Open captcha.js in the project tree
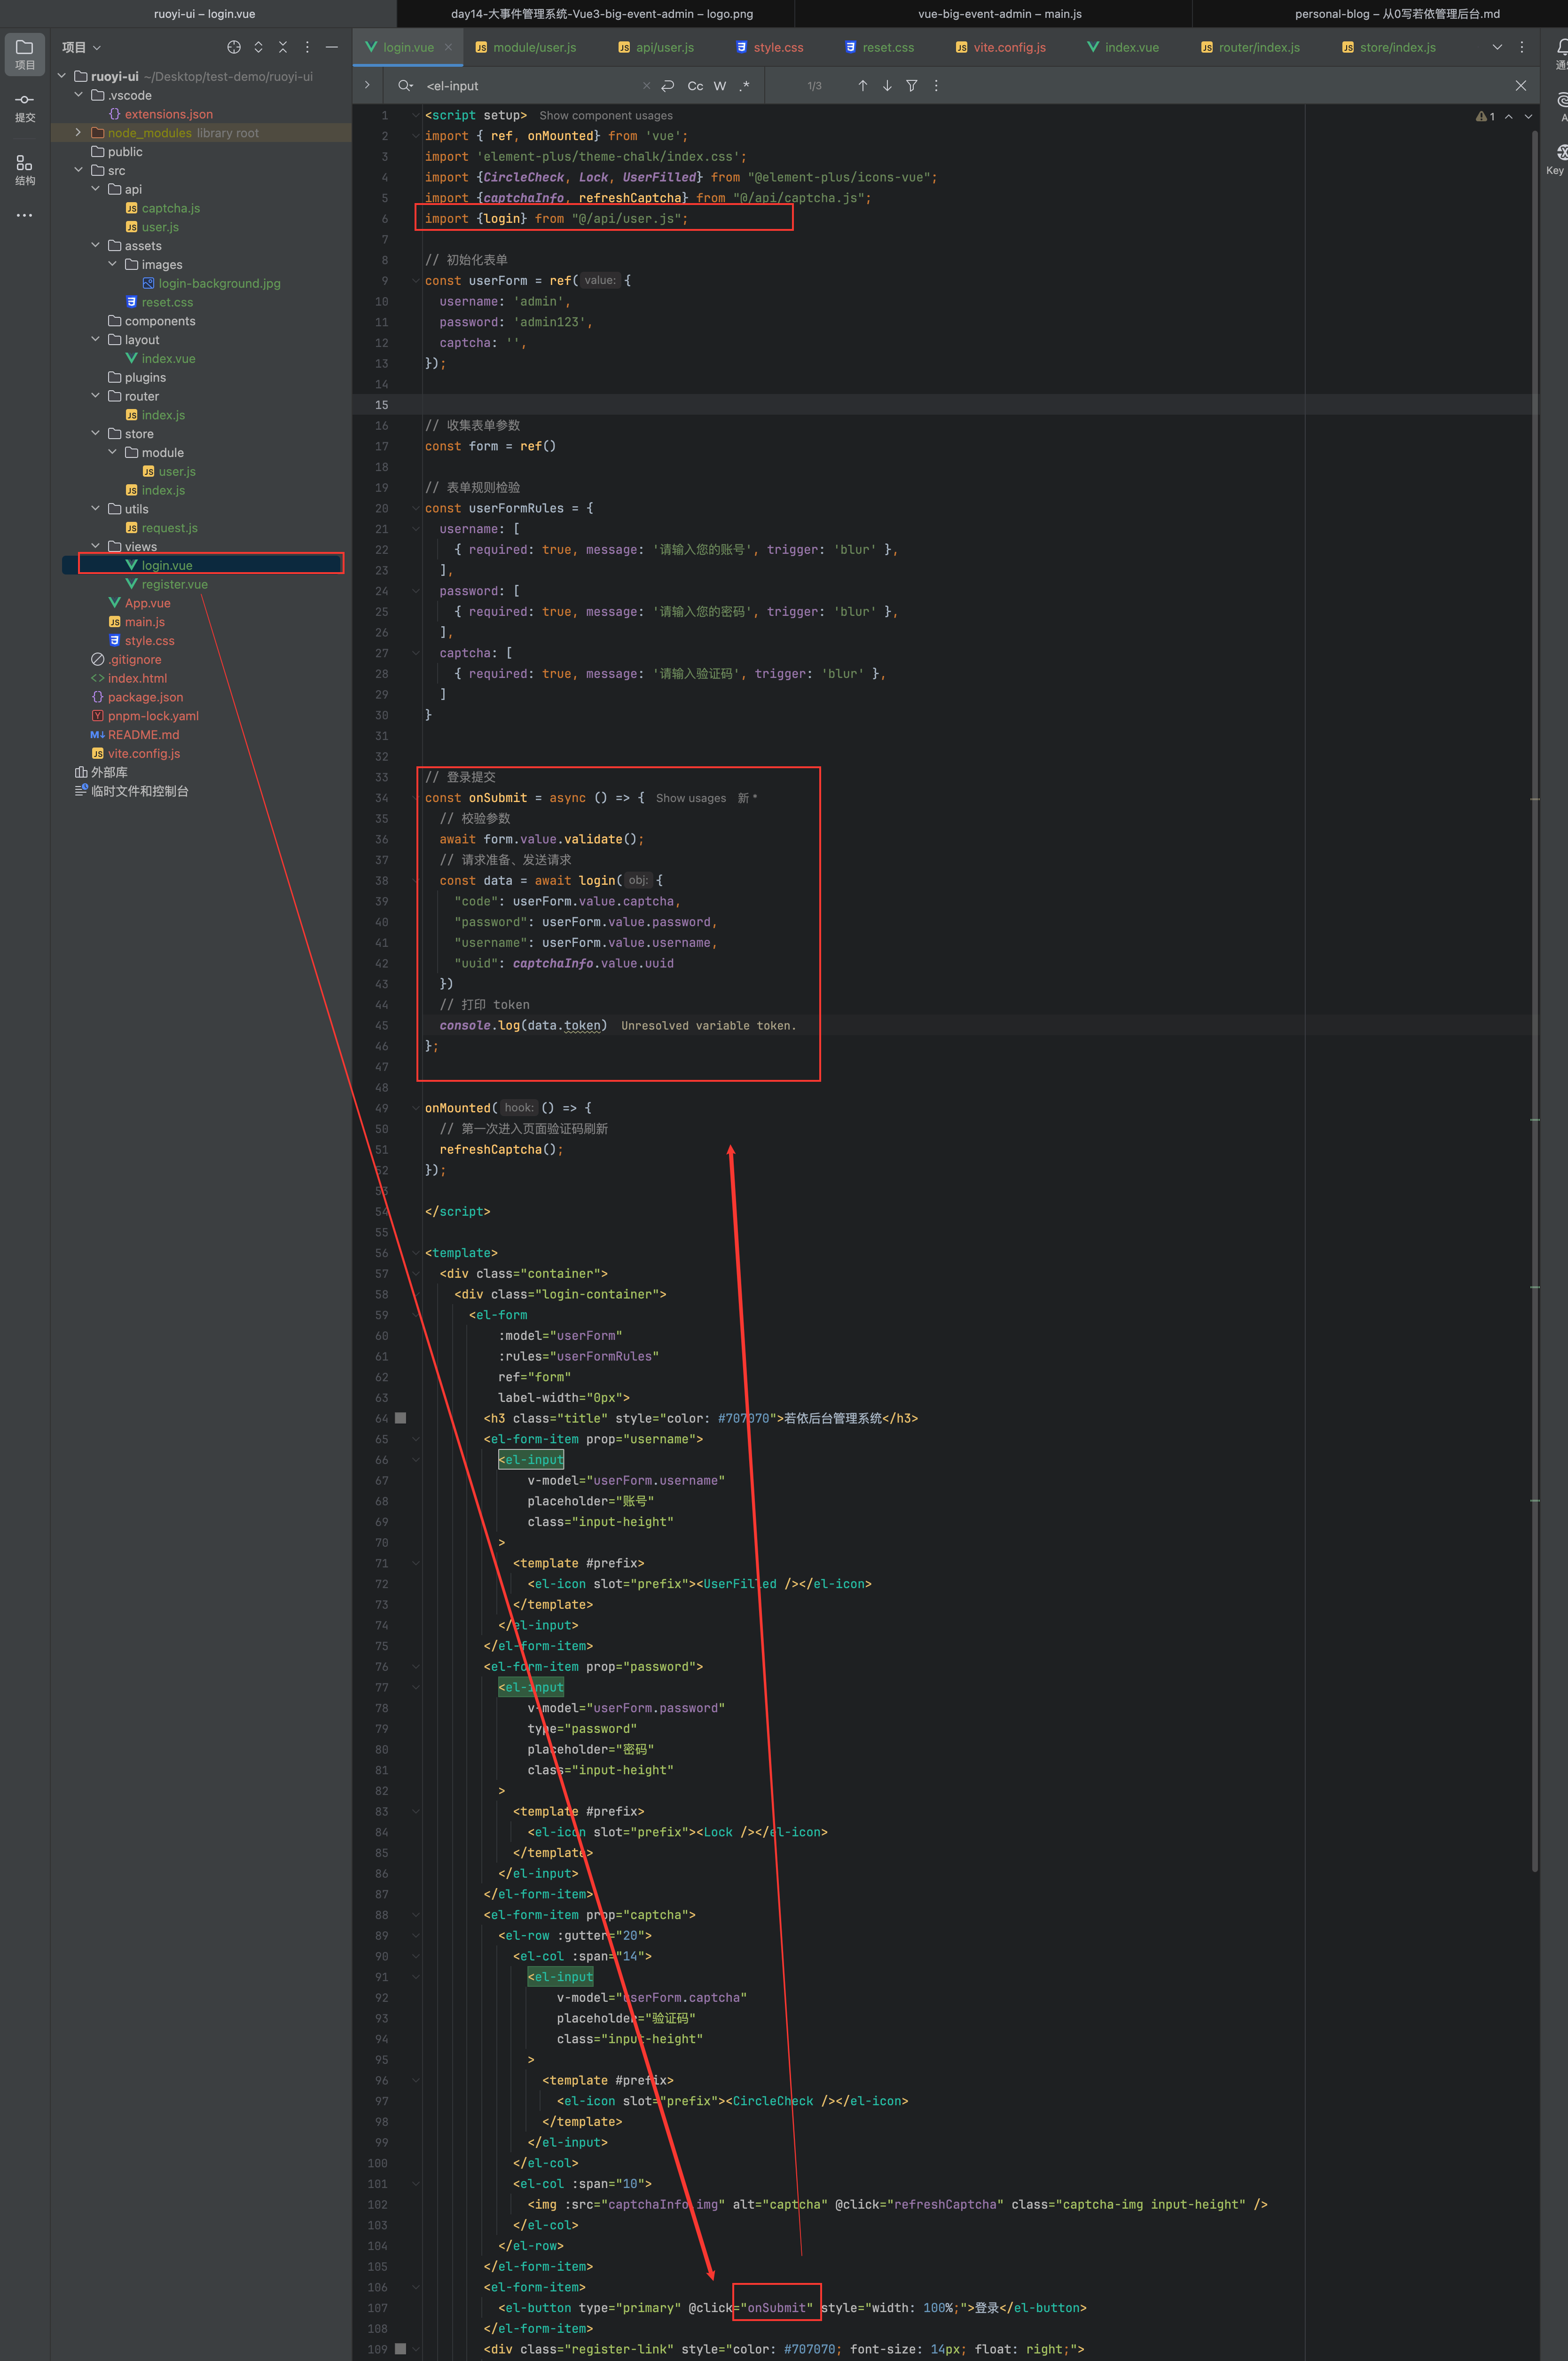This screenshot has height=2361, width=1568. click(171, 208)
